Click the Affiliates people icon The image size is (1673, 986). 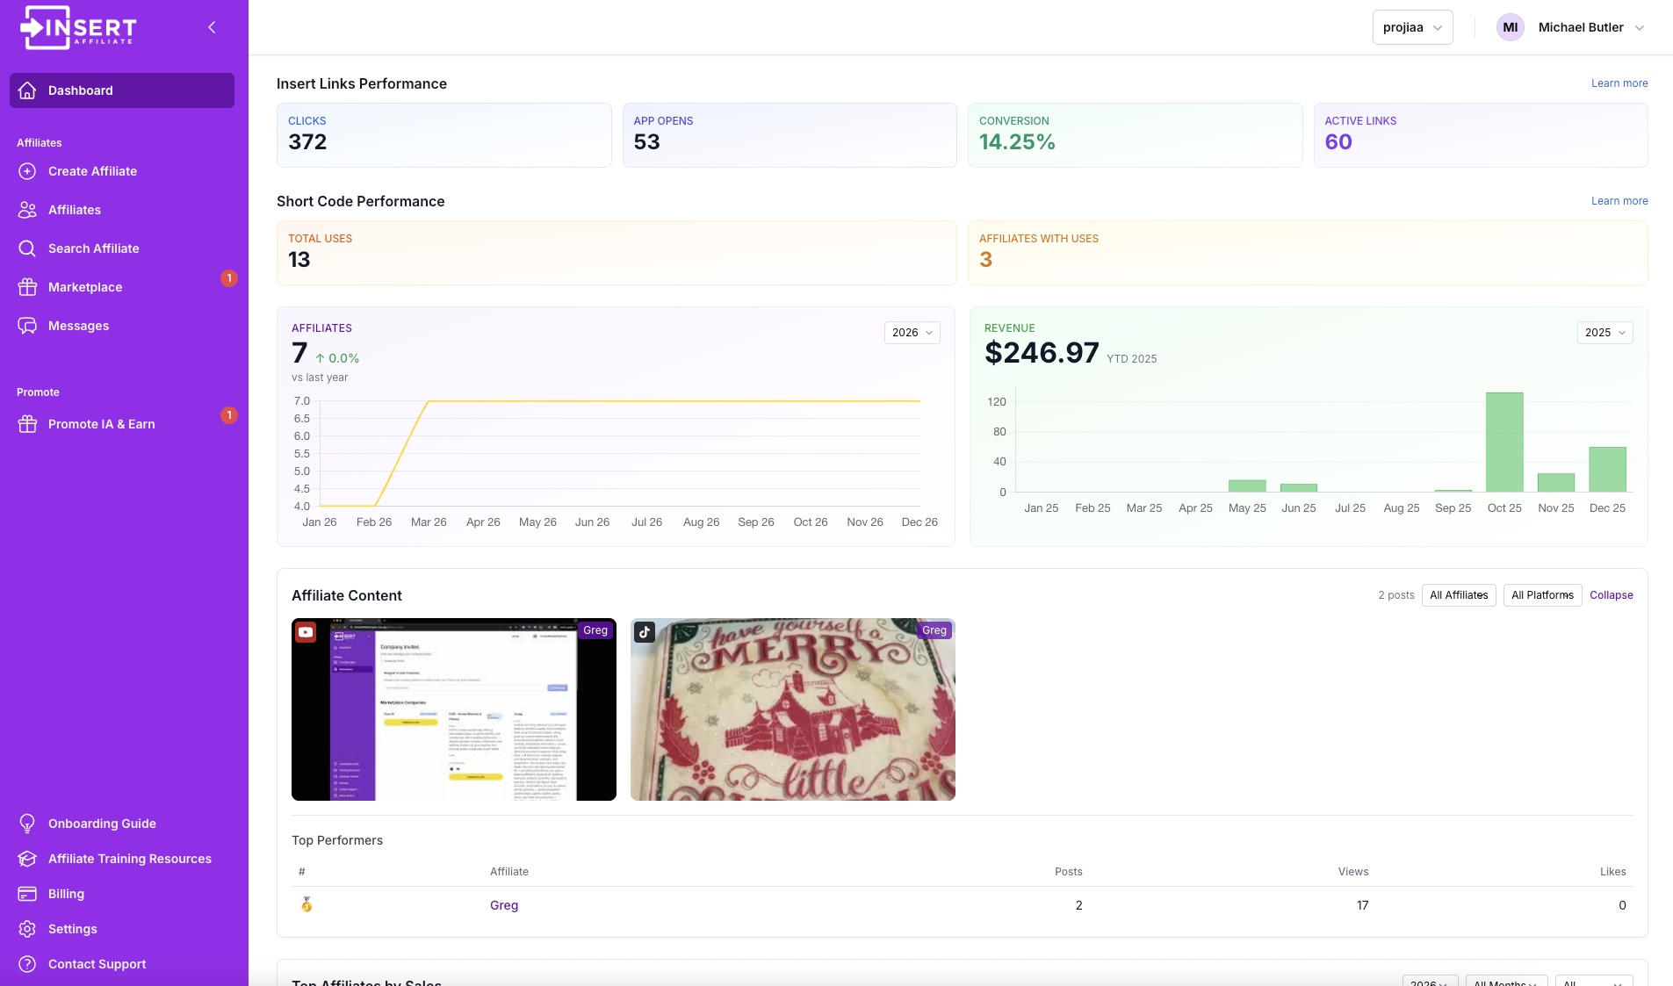27,210
